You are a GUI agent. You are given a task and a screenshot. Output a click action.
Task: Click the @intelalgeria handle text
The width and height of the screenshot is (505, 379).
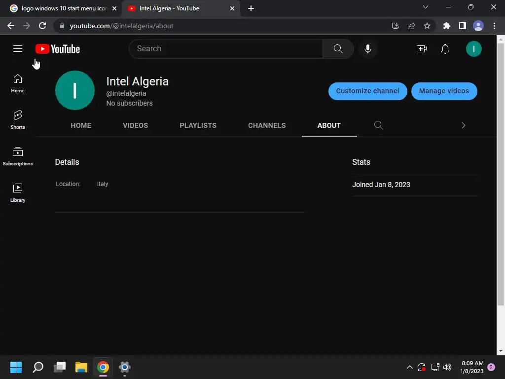pos(126,93)
